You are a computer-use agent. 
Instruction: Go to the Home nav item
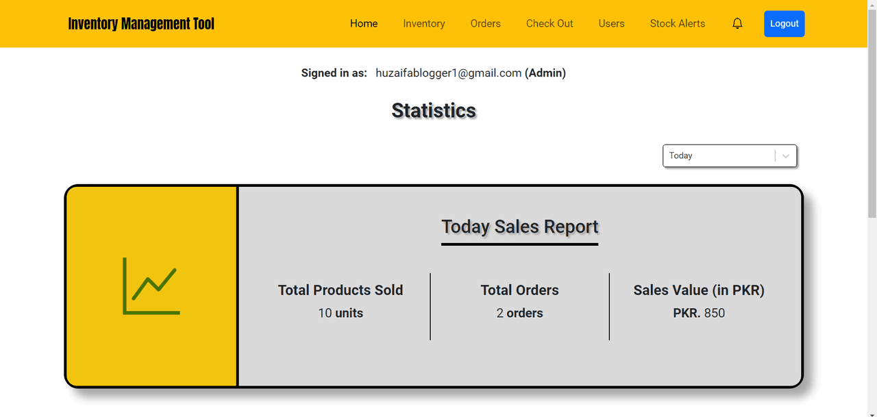point(364,23)
